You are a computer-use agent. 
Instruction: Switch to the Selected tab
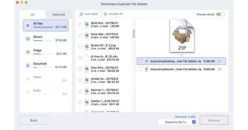(x=59, y=15)
